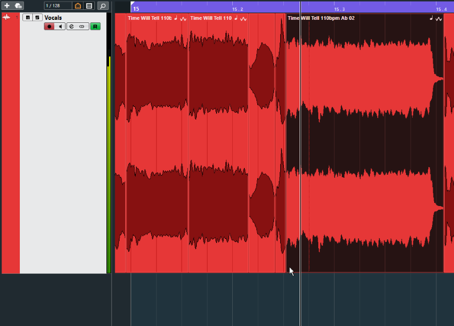Click the musical mode note icon on selected clip

[431, 18]
